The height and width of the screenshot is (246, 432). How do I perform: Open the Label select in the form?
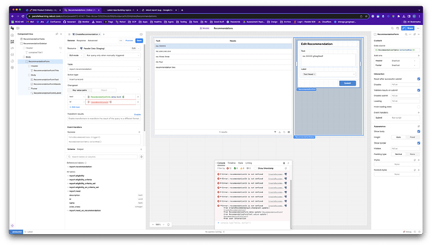click(328, 74)
